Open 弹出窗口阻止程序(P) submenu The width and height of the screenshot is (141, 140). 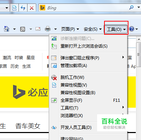tap(88, 58)
